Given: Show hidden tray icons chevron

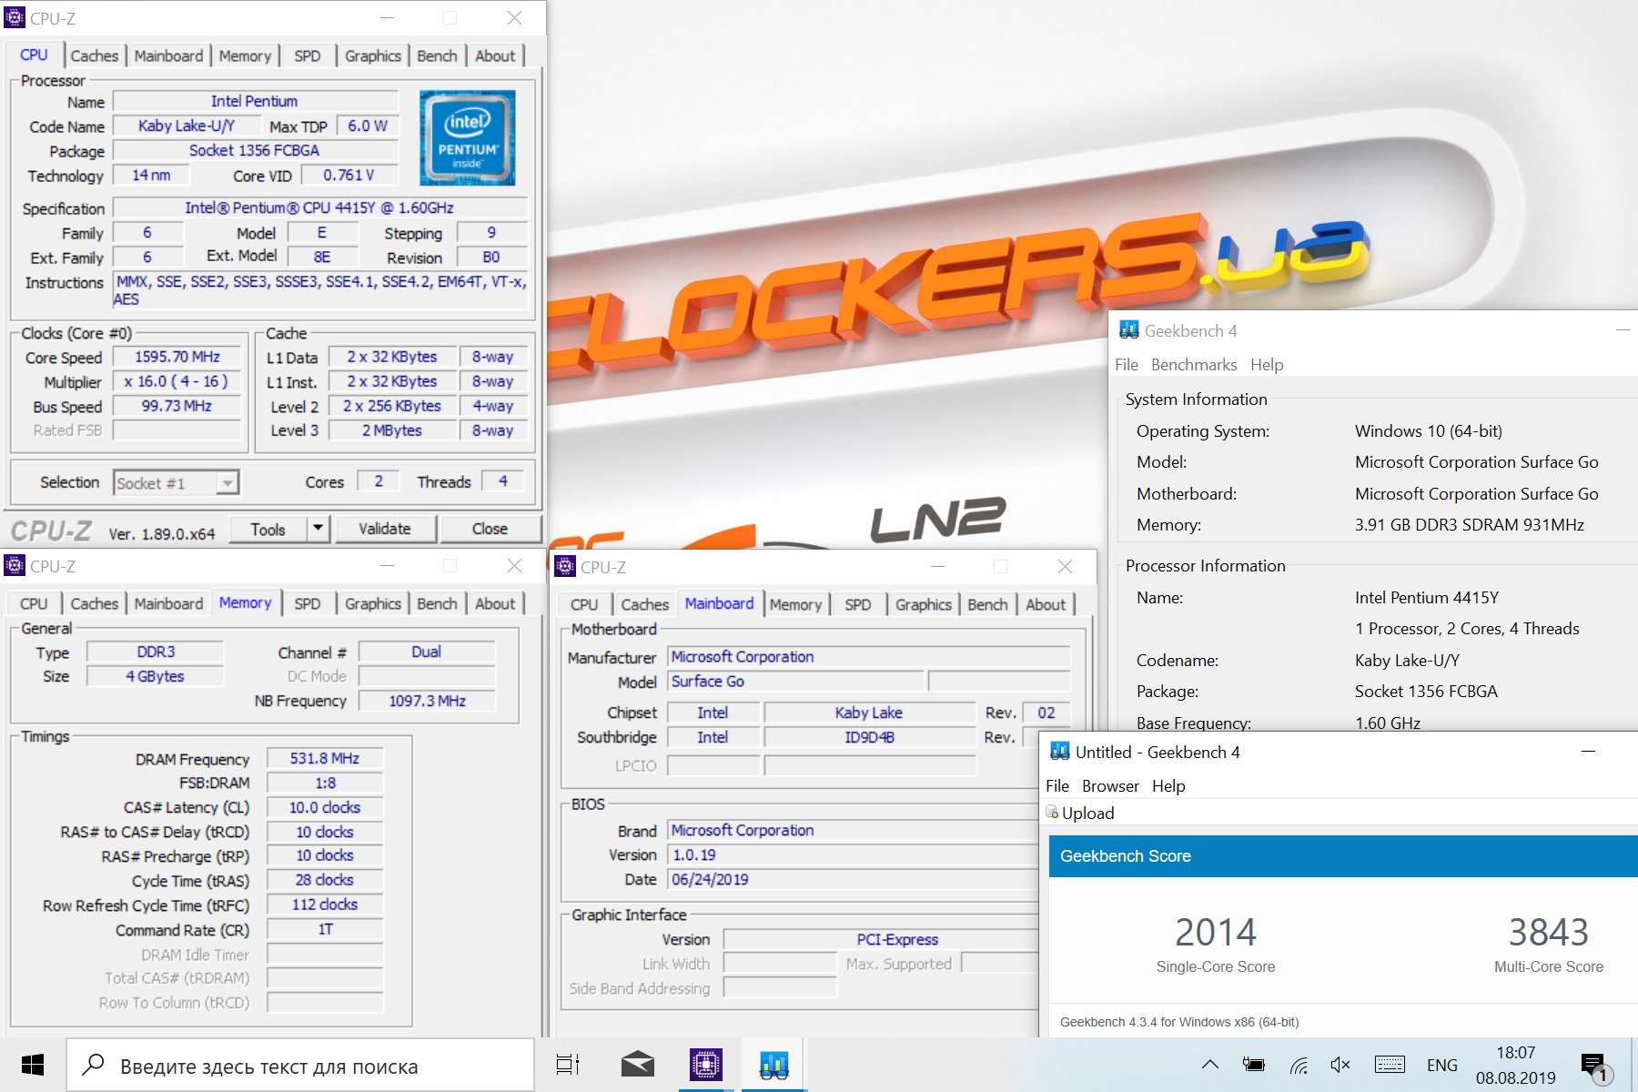Looking at the screenshot, I should coord(1210,1065).
